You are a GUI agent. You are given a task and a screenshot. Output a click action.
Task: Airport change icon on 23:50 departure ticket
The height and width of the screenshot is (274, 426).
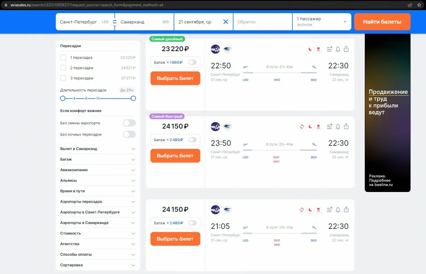click(x=302, y=127)
